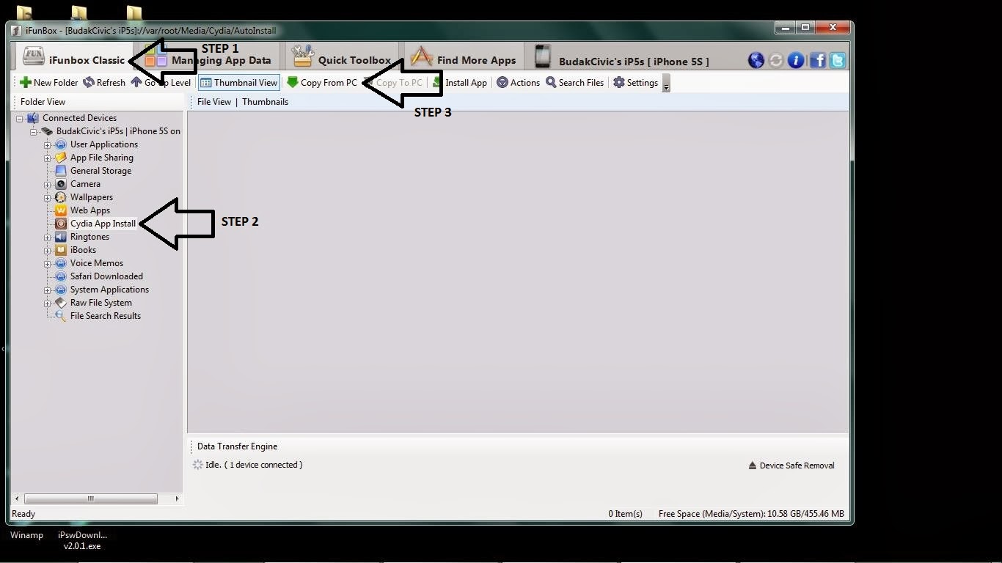The height and width of the screenshot is (563, 1002).
Task: Go to Find More Apps tab
Action: (464, 59)
